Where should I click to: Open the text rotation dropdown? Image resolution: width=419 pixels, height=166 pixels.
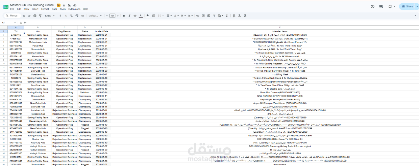190,16
